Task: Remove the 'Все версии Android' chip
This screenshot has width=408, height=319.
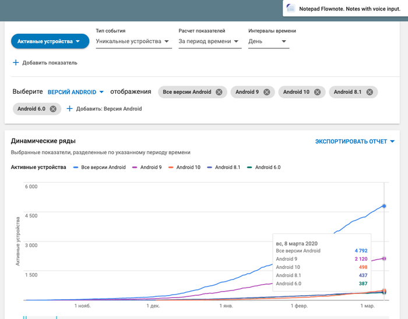Action: (x=219, y=92)
